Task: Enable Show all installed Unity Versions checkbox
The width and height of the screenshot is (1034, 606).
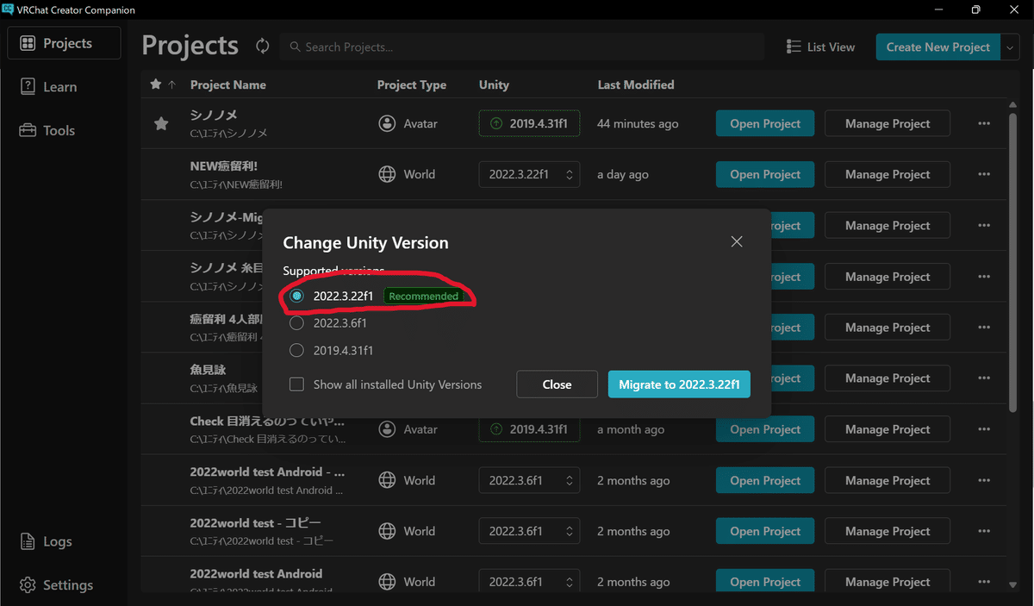Action: pos(296,384)
